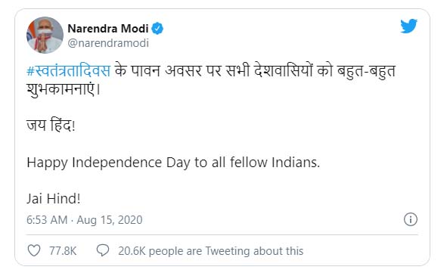This screenshot has width=447, height=273.
Task: Click the 77.8K likes count
Action: [x=63, y=251]
